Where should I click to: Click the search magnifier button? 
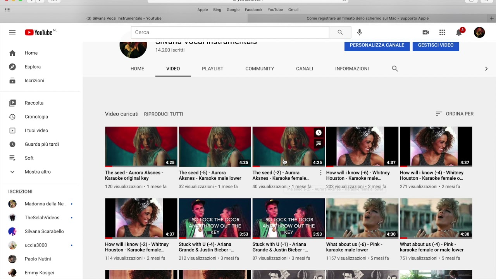pos(340,33)
